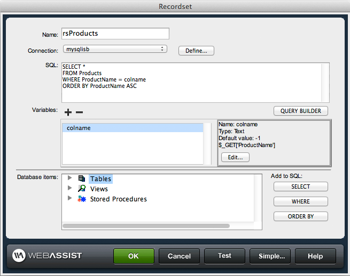
Task: Open the Connection dropdown showing mysqlisb
Action: 115,49
